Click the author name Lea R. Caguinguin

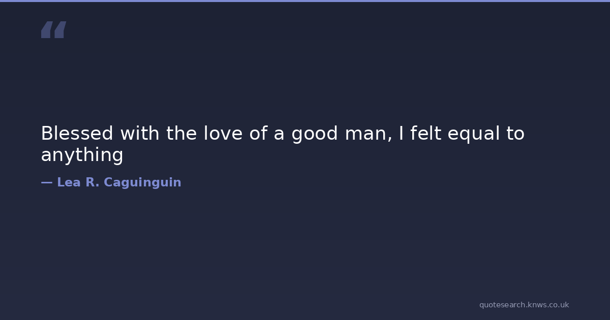point(118,182)
